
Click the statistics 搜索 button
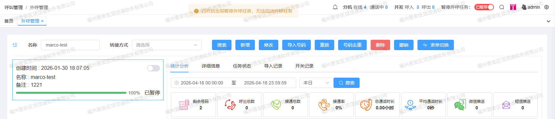pyautogui.click(x=347, y=83)
